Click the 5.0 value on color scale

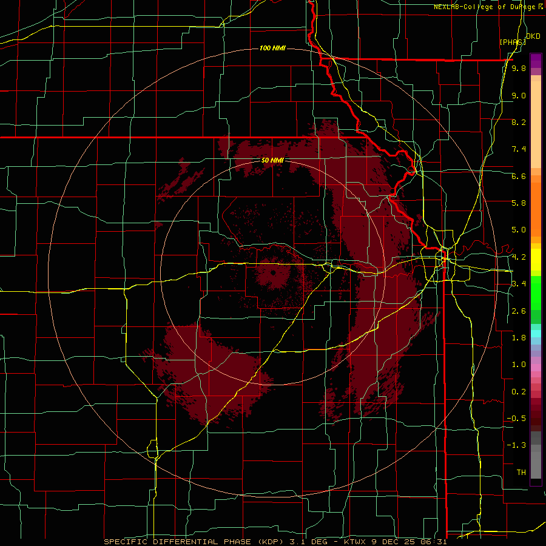coord(519,230)
